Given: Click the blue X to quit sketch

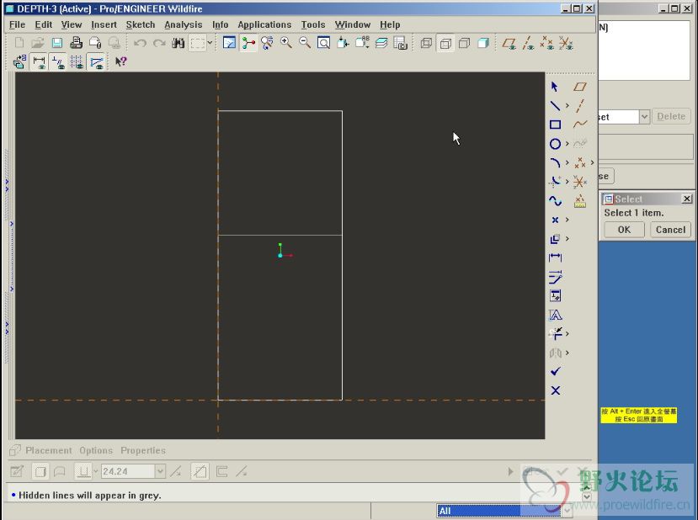Looking at the screenshot, I should [x=555, y=390].
